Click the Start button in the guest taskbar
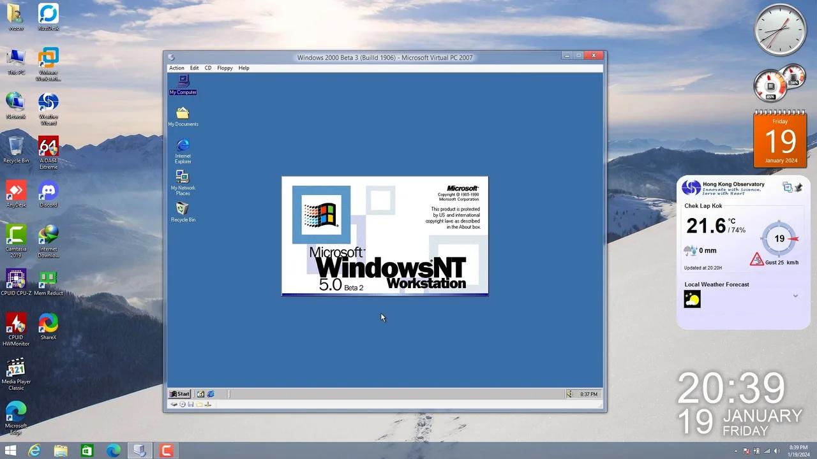Image resolution: width=817 pixels, height=459 pixels. pos(179,394)
